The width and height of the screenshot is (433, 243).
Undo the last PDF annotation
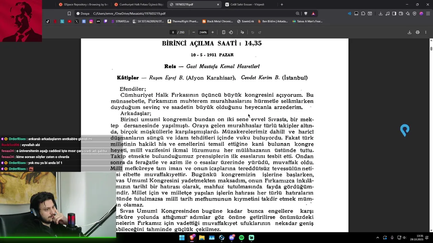pyautogui.click(x=252, y=32)
